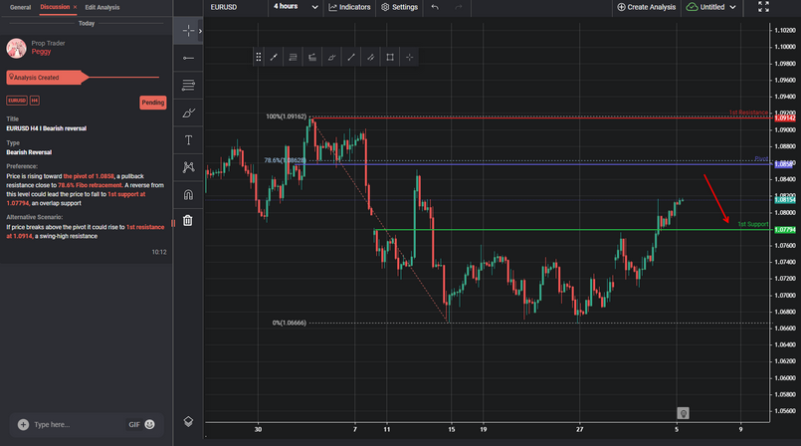Click the 1.07794 support price label
Viewport: 801px width, 446px height.
point(785,230)
